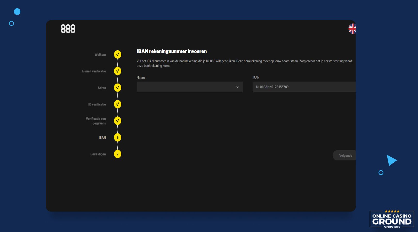Click the ID verificatie checkmark circle
The width and height of the screenshot is (418, 232).
[118, 104]
